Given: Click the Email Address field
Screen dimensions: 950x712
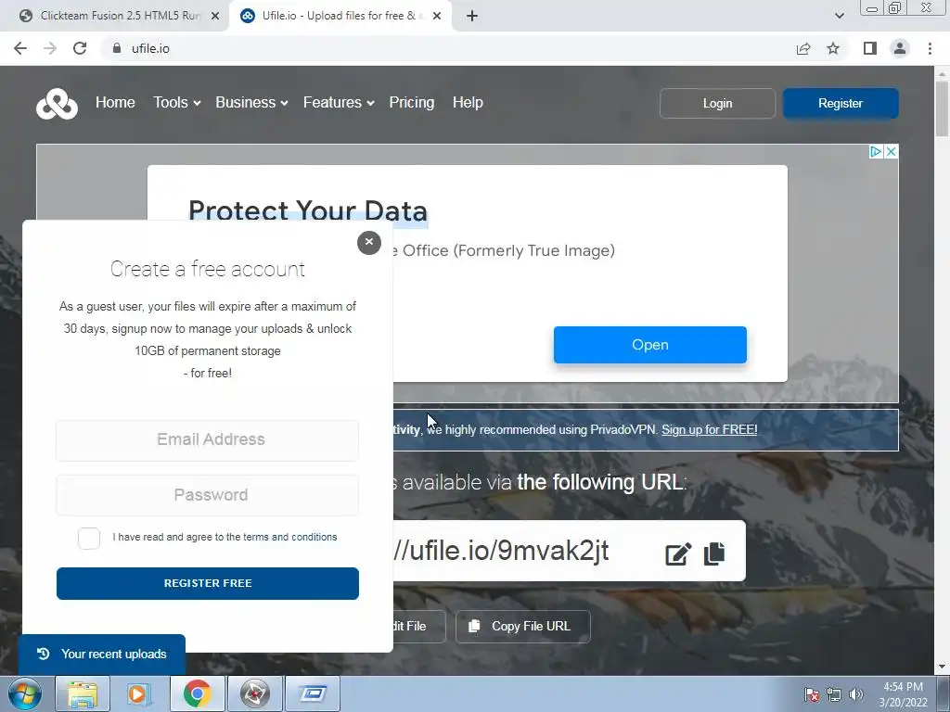Looking at the screenshot, I should pyautogui.click(x=207, y=440).
